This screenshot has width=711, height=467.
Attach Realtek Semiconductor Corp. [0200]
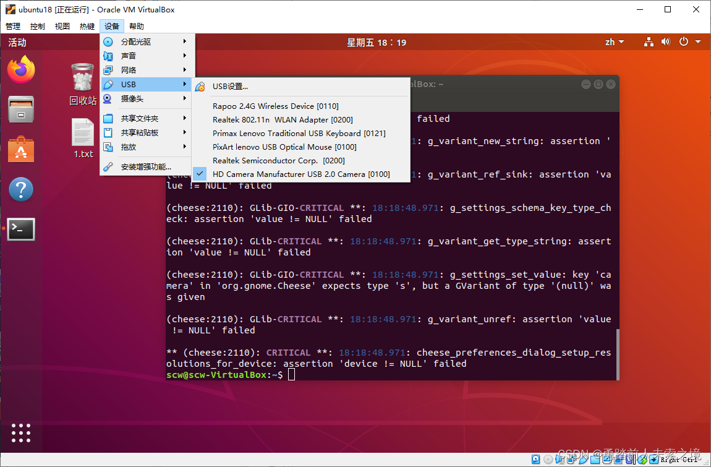[301, 160]
